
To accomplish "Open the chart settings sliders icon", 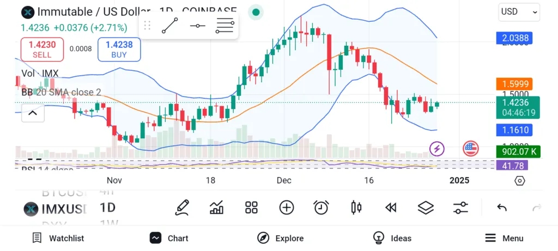I will (x=460, y=207).
